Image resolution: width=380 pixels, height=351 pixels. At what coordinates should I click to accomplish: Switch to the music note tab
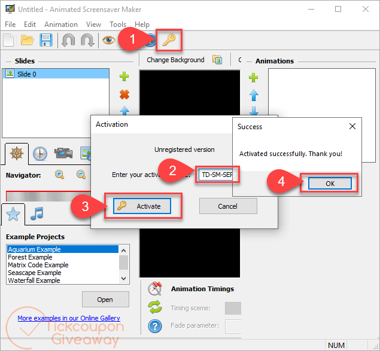[x=37, y=213]
